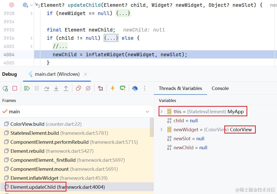277x194 pixels.
Task: Select the Element.rebuild frame
Action: [x=77, y=151]
